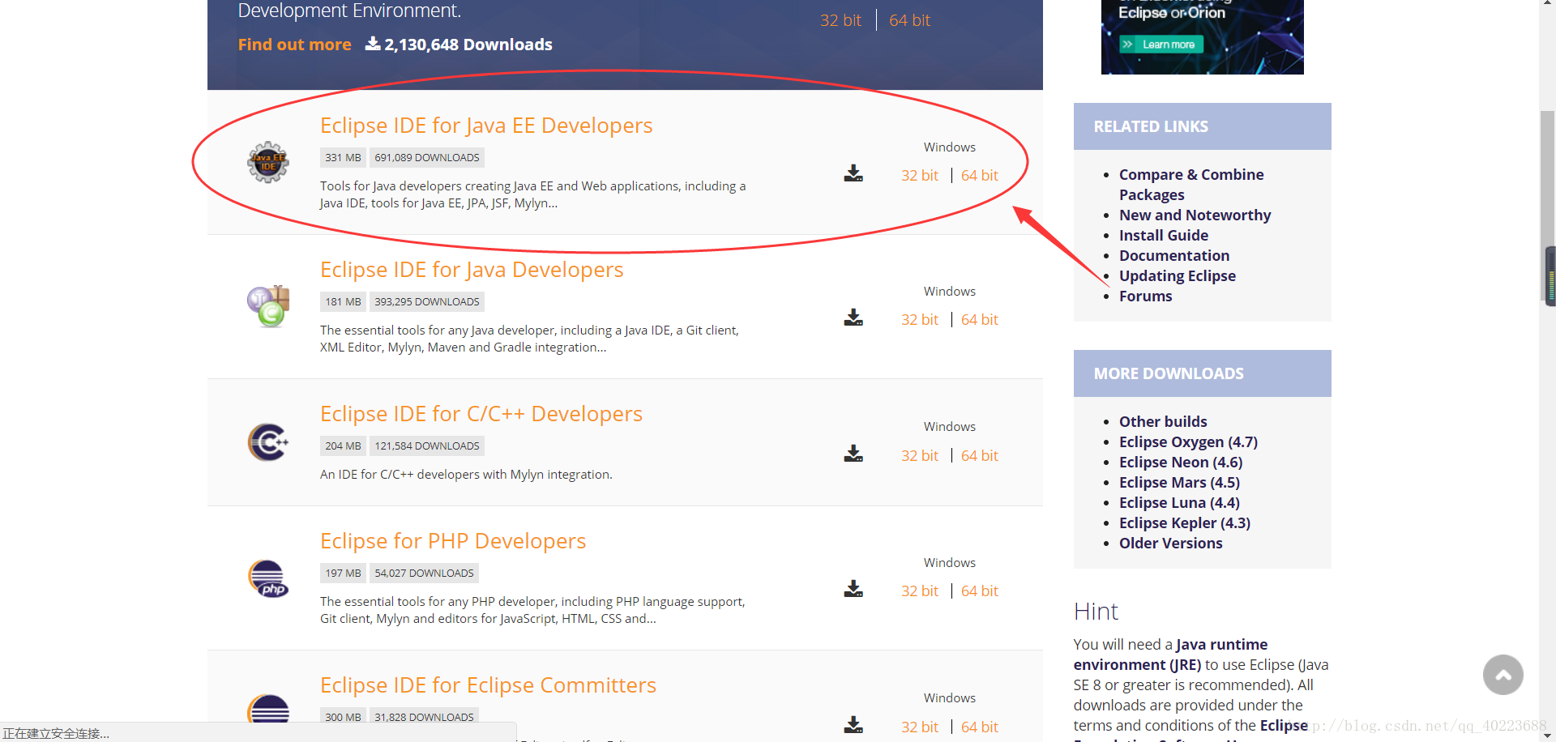Click 393,295 DOWNLOADS badge
Viewport: 1556px width, 742px height.
(427, 302)
